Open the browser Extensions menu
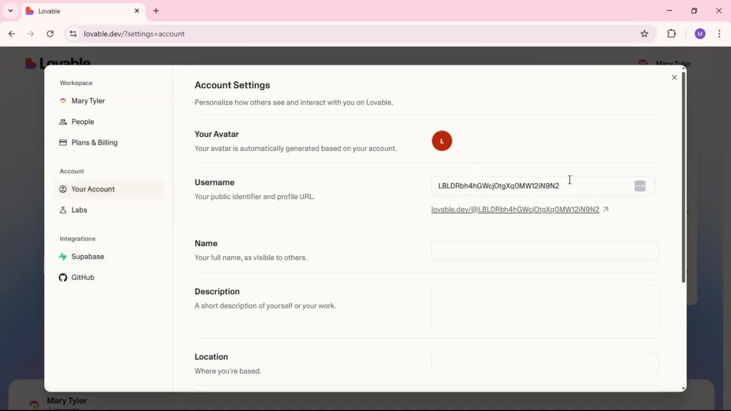The width and height of the screenshot is (731, 411). pyautogui.click(x=672, y=34)
